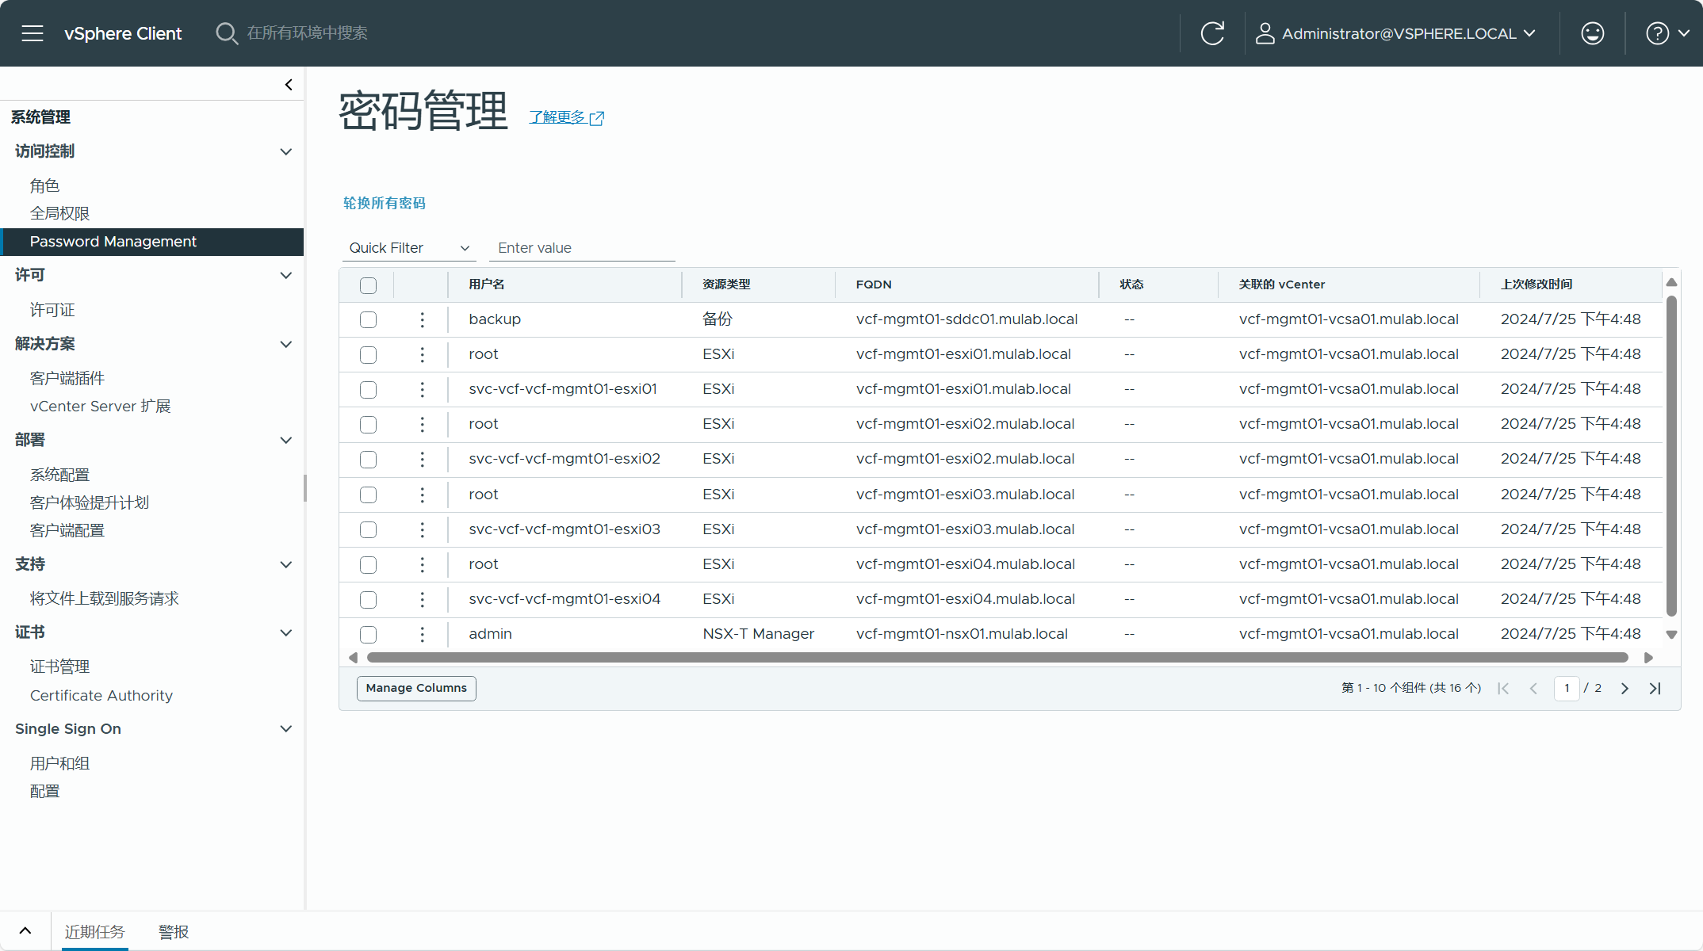Open row actions for root on esxi02
Screen dimensions: 1703x951
pos(422,424)
